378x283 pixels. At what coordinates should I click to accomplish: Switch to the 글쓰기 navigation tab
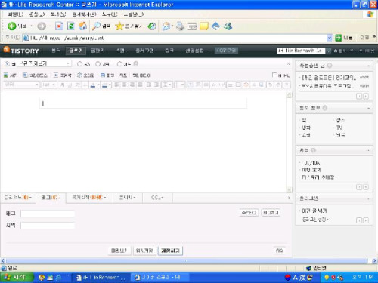pos(76,51)
